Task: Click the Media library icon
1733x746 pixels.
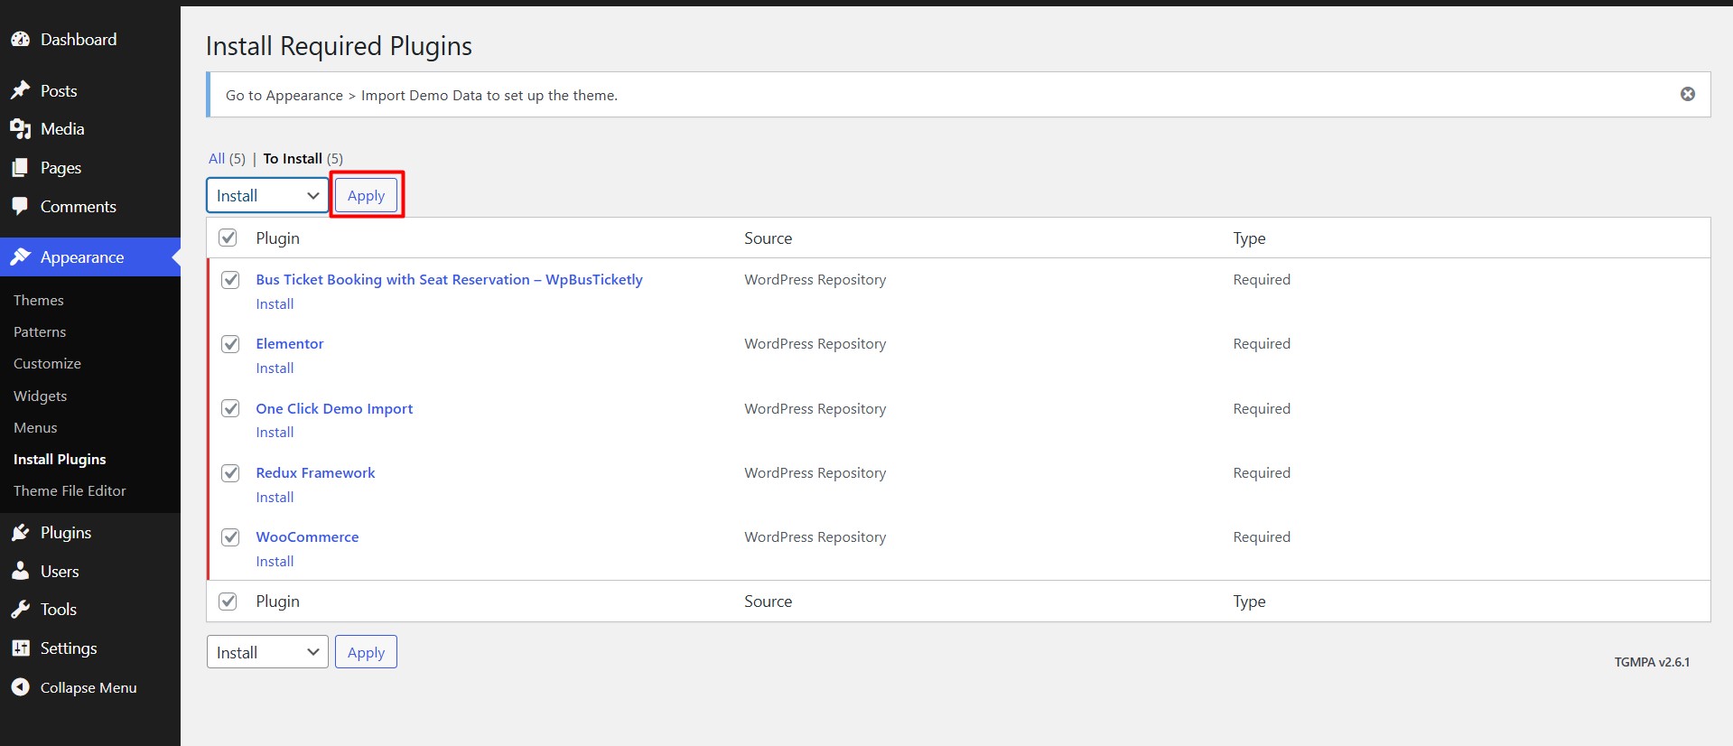Action: (x=20, y=129)
